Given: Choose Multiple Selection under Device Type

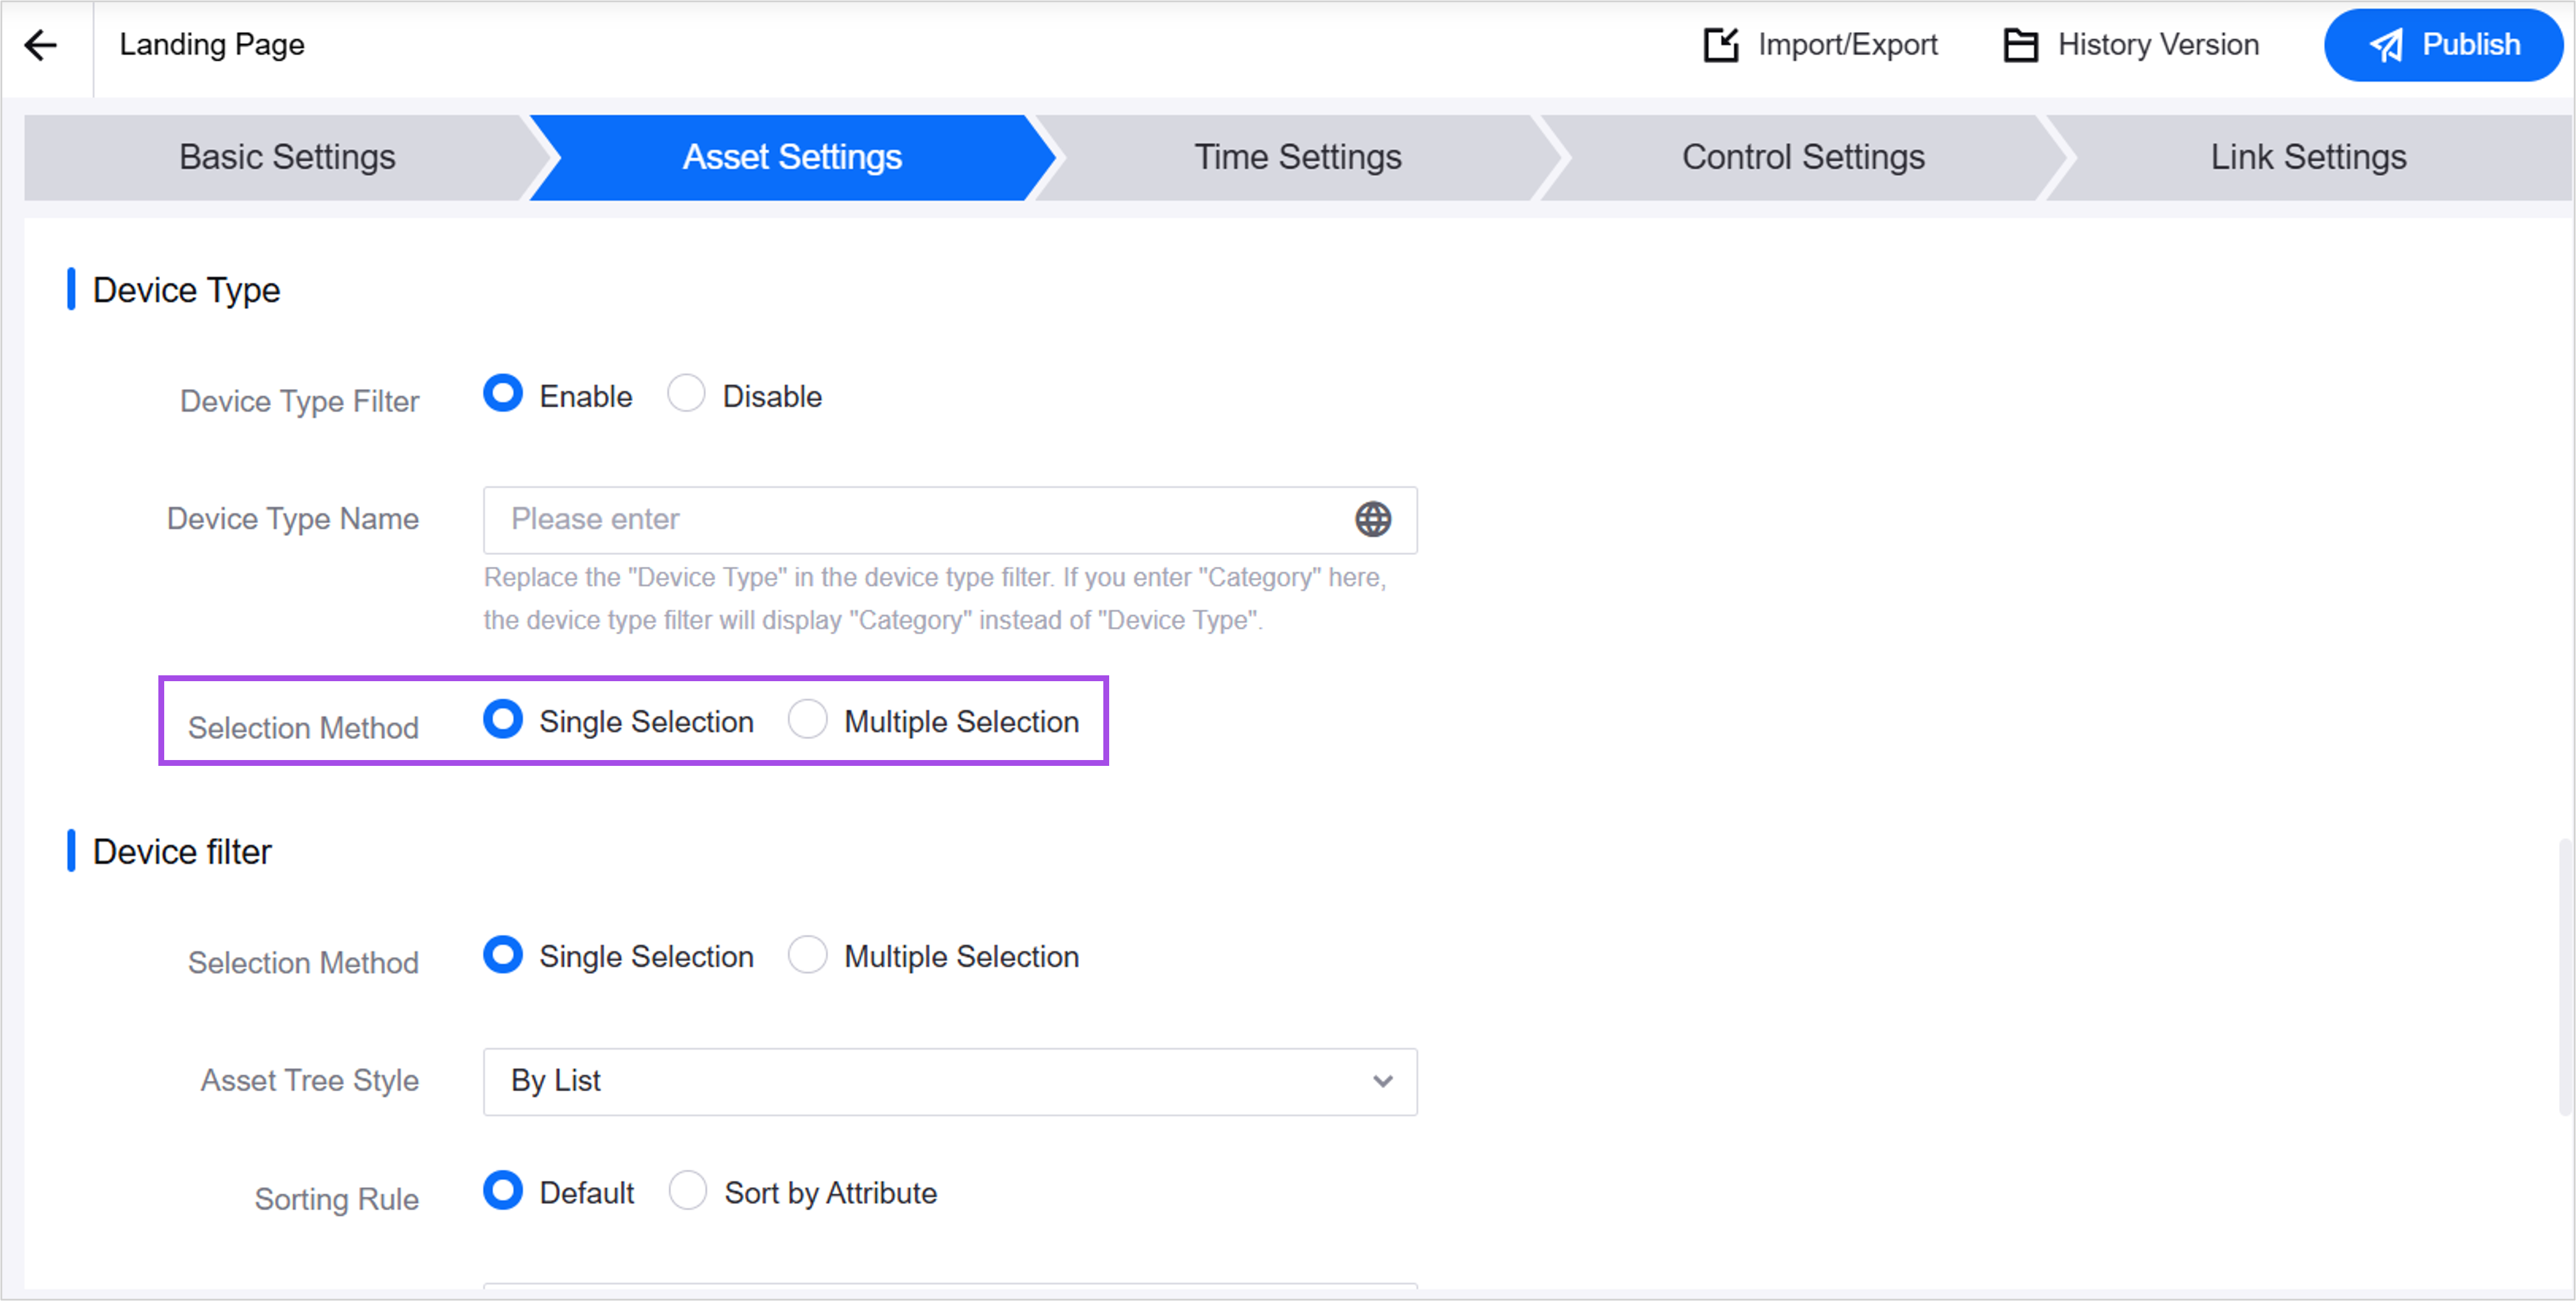Looking at the screenshot, I should click(807, 720).
